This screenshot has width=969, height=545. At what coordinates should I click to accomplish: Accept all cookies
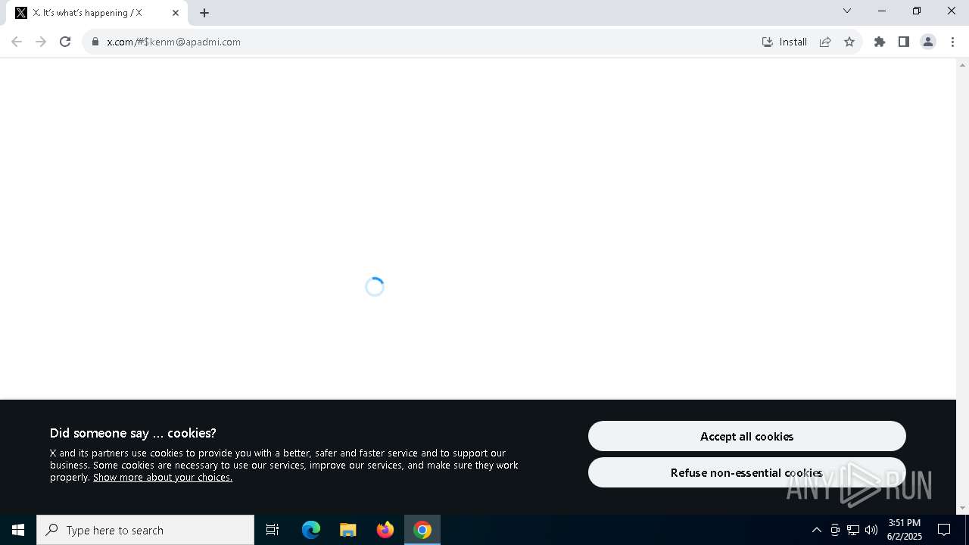point(747,436)
